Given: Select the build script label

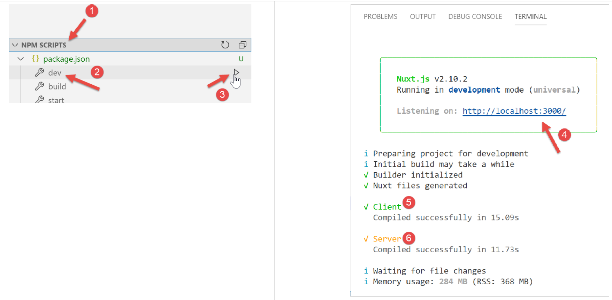Looking at the screenshot, I should (57, 86).
